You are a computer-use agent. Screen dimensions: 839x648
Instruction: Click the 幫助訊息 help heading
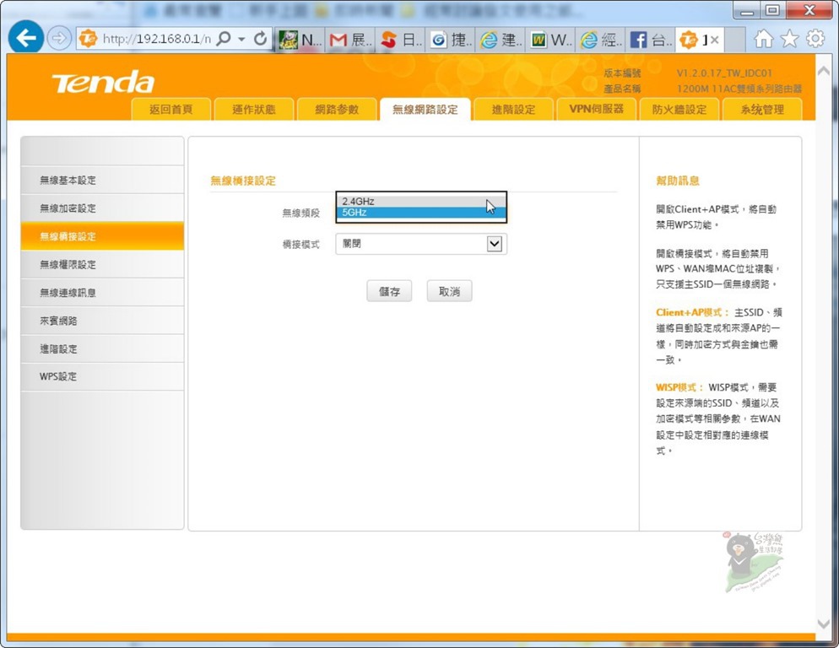click(x=678, y=181)
